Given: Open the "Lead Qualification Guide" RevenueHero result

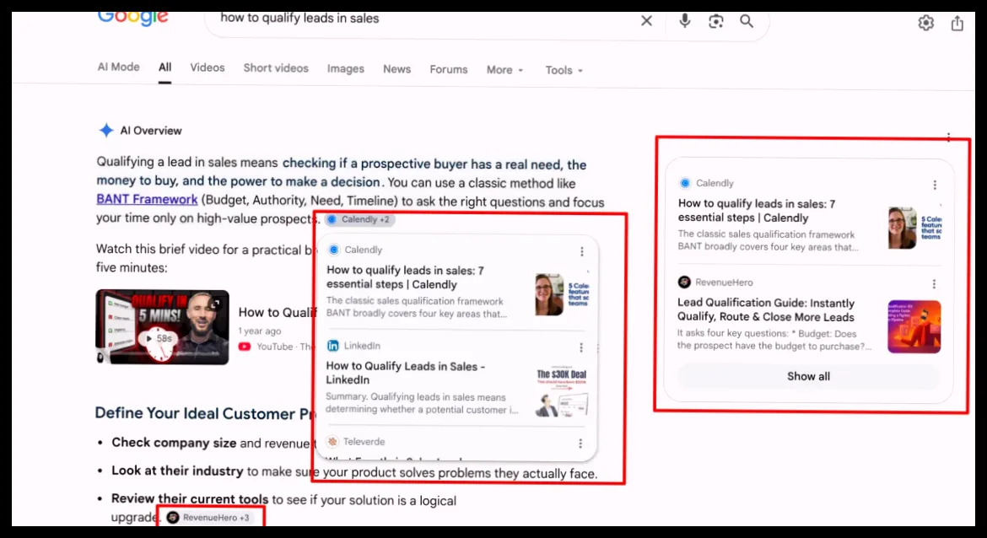Looking at the screenshot, I should 766,310.
